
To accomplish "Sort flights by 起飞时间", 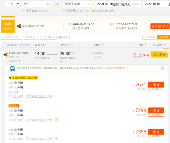I will coord(41,45).
